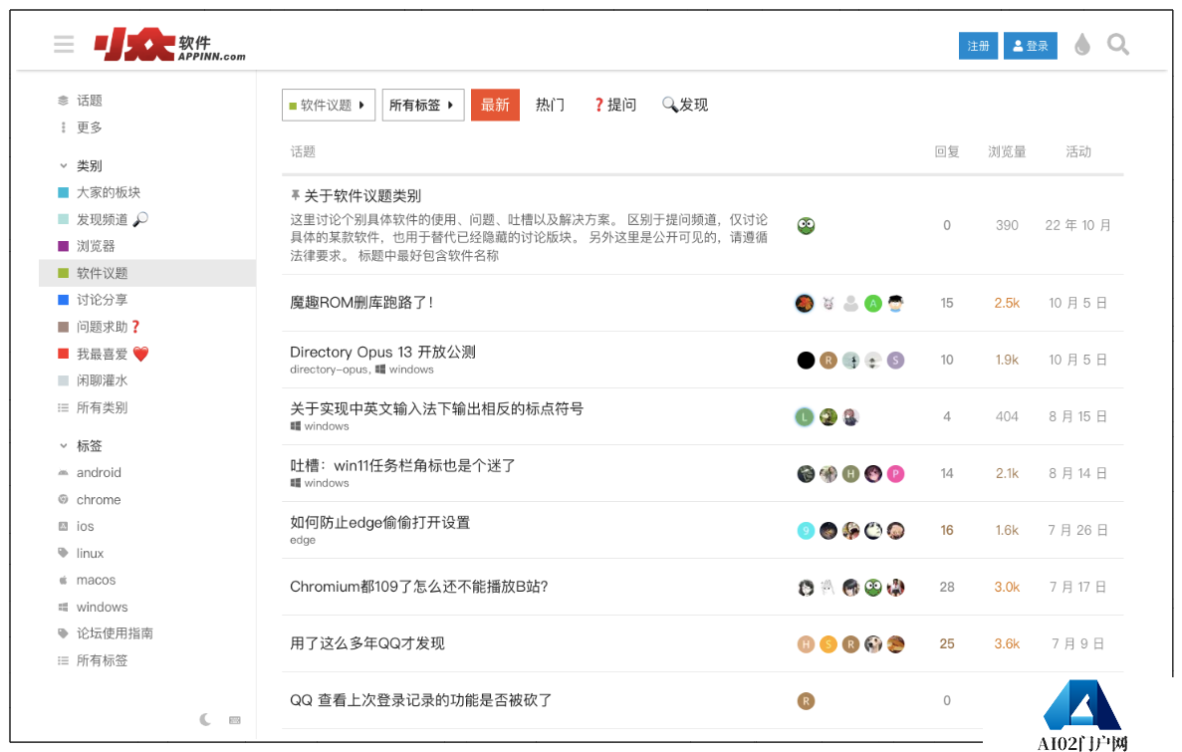Image resolution: width=1182 pixels, height=752 pixels.
Task: Open 更多 in the sidebar
Action: [89, 127]
